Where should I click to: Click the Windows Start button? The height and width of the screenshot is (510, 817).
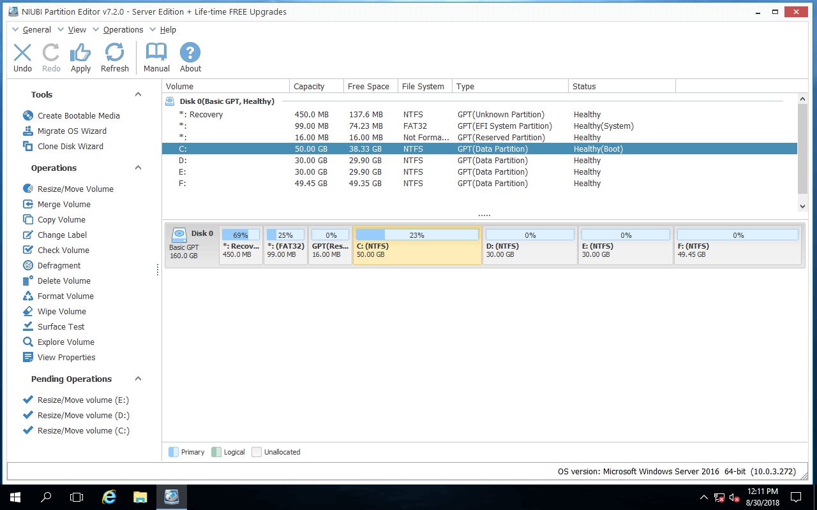coord(15,497)
